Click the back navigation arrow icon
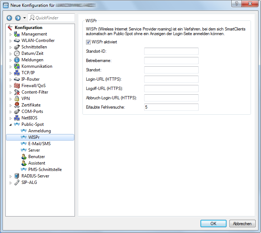Image resolution: width=261 pixels, height=233 pixels. (x=9, y=18)
